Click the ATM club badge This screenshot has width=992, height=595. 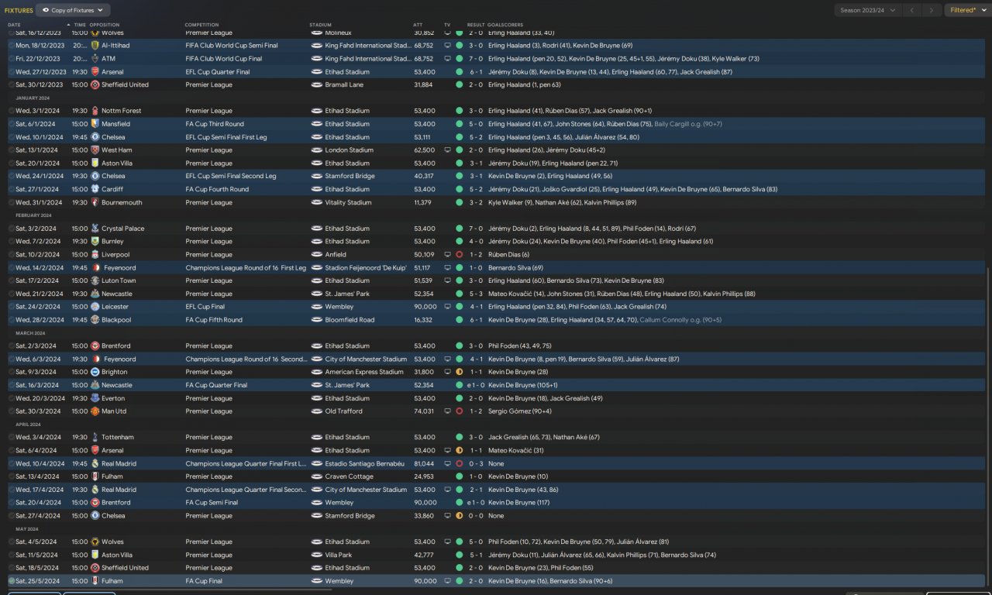[x=95, y=59]
